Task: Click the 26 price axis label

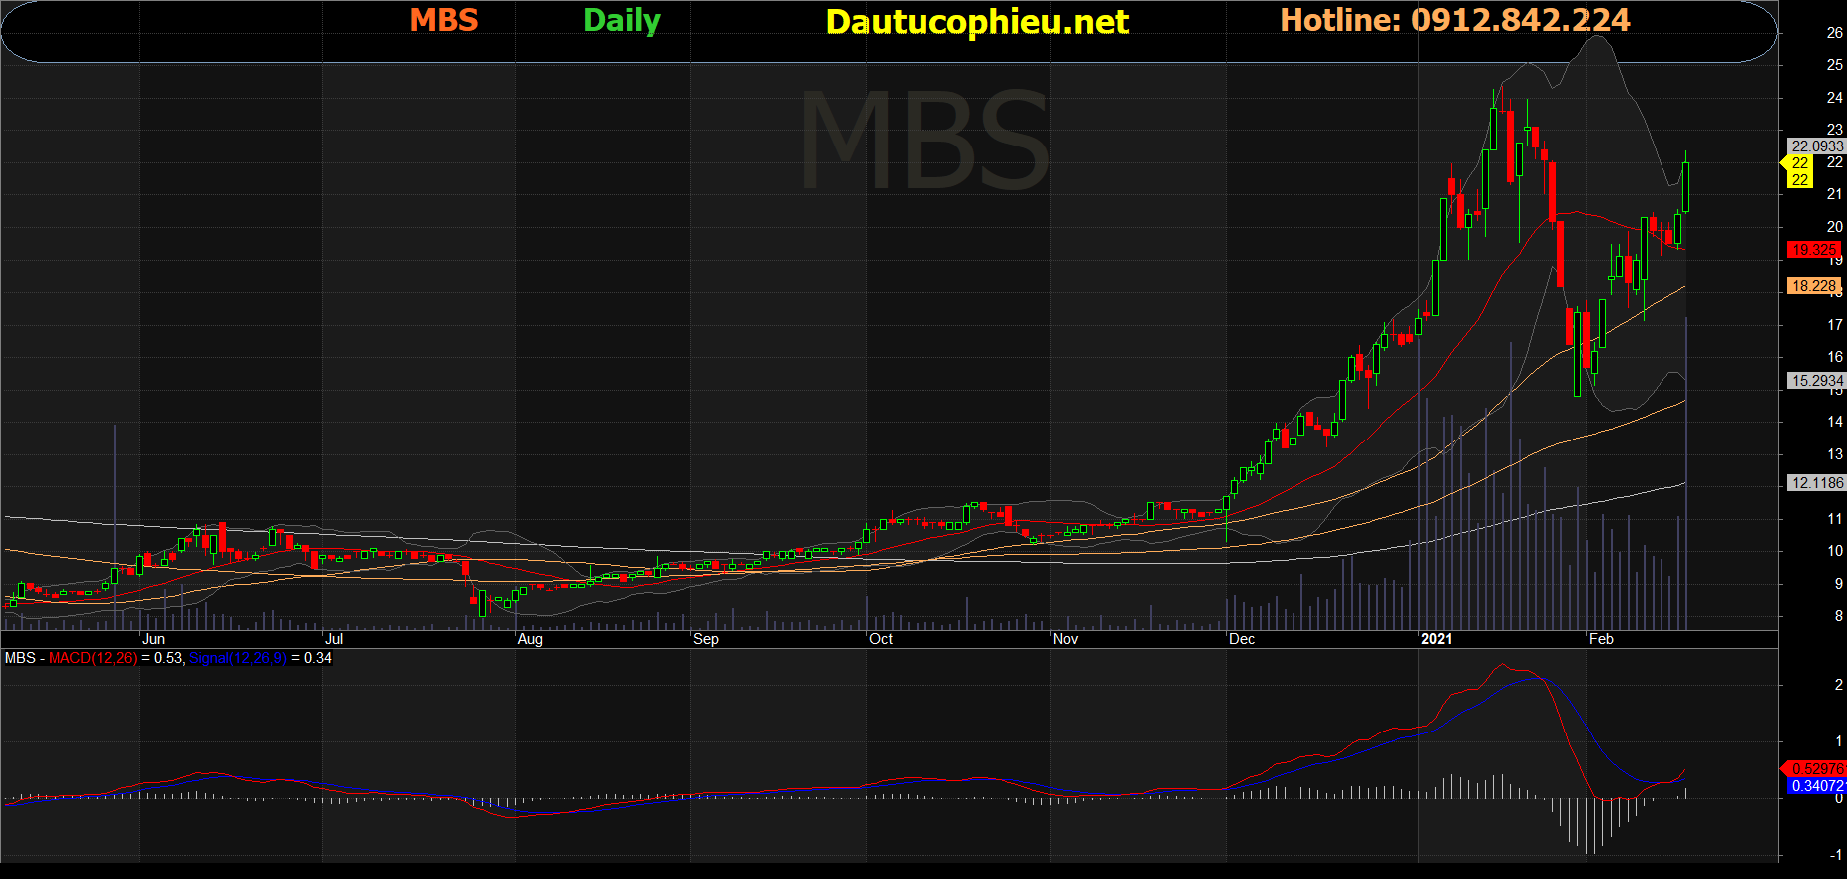Action: (1834, 32)
